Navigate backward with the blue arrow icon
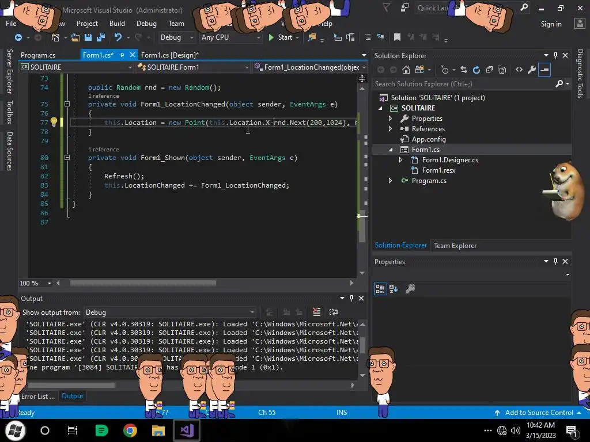The width and height of the screenshot is (590, 442). click(x=18, y=37)
